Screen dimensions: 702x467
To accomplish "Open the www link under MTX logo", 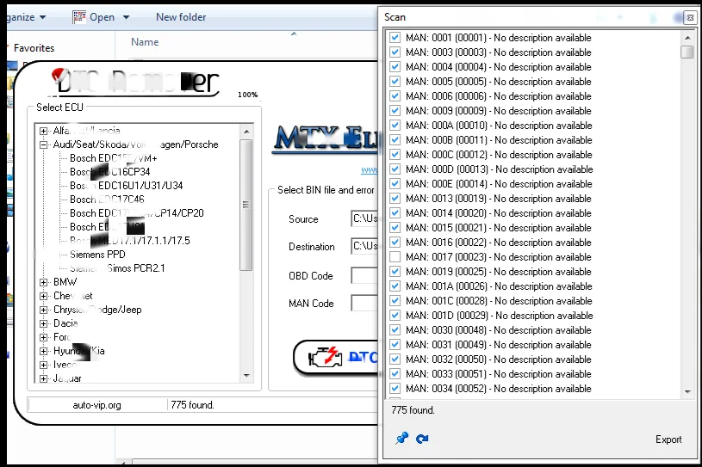I will [x=370, y=169].
